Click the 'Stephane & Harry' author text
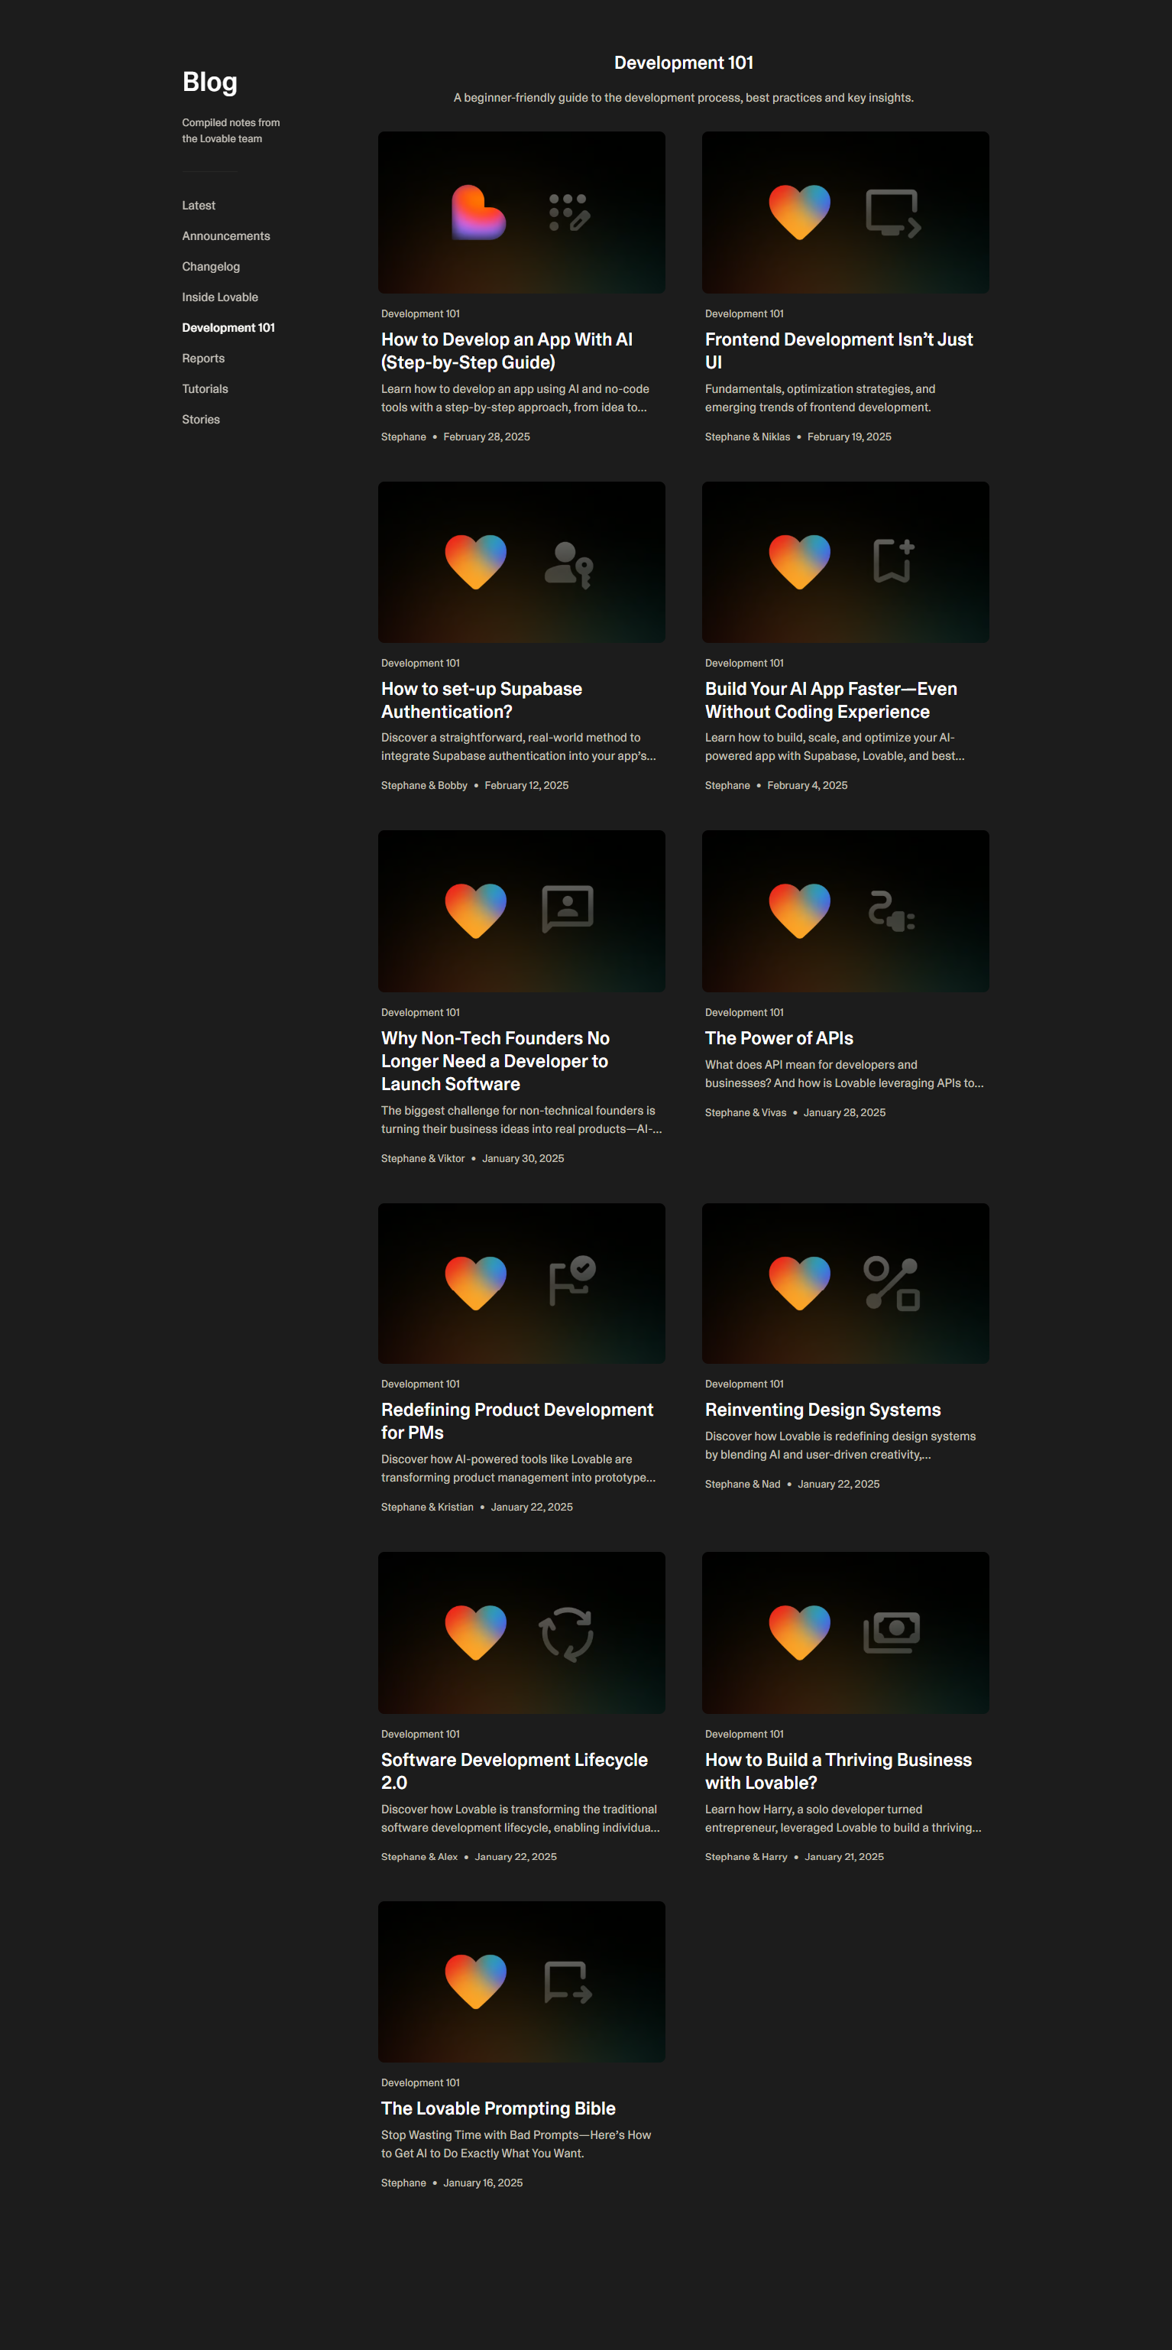This screenshot has height=2350, width=1172. click(x=746, y=1856)
